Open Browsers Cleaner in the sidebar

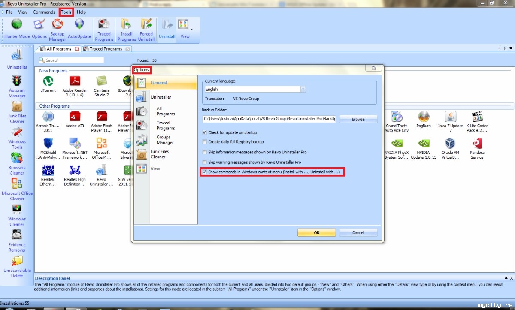[17, 164]
